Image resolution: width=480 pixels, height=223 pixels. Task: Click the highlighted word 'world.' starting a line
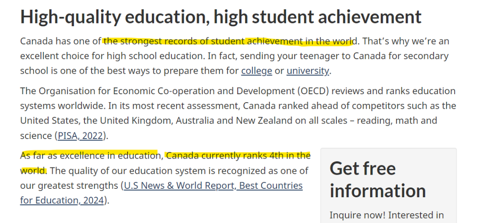point(34,171)
